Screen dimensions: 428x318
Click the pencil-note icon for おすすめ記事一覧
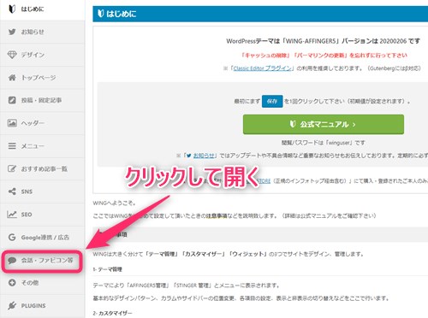12,168
